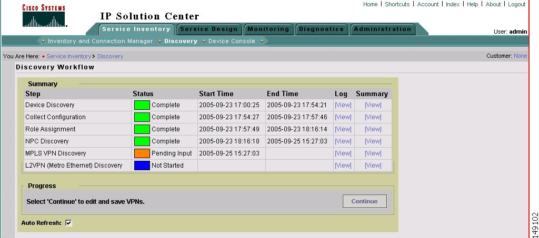Click the 'Not Started' status text

168,165
